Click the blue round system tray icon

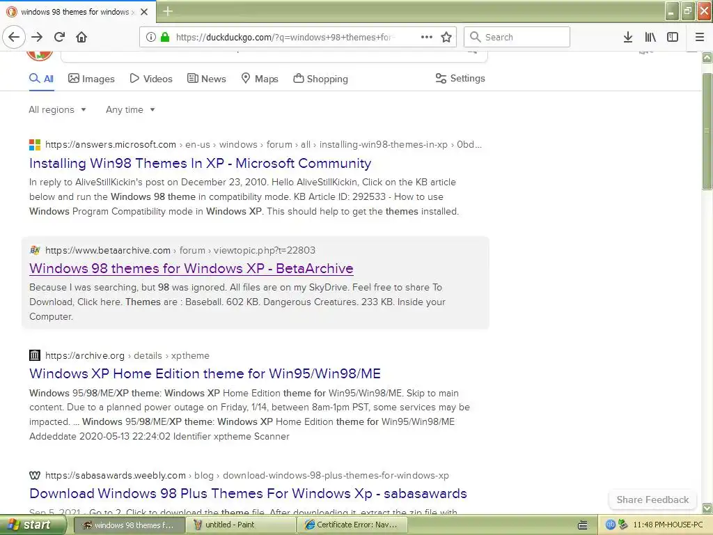[x=610, y=525]
